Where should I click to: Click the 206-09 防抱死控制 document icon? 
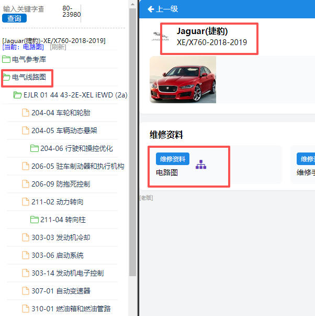click(x=26, y=184)
